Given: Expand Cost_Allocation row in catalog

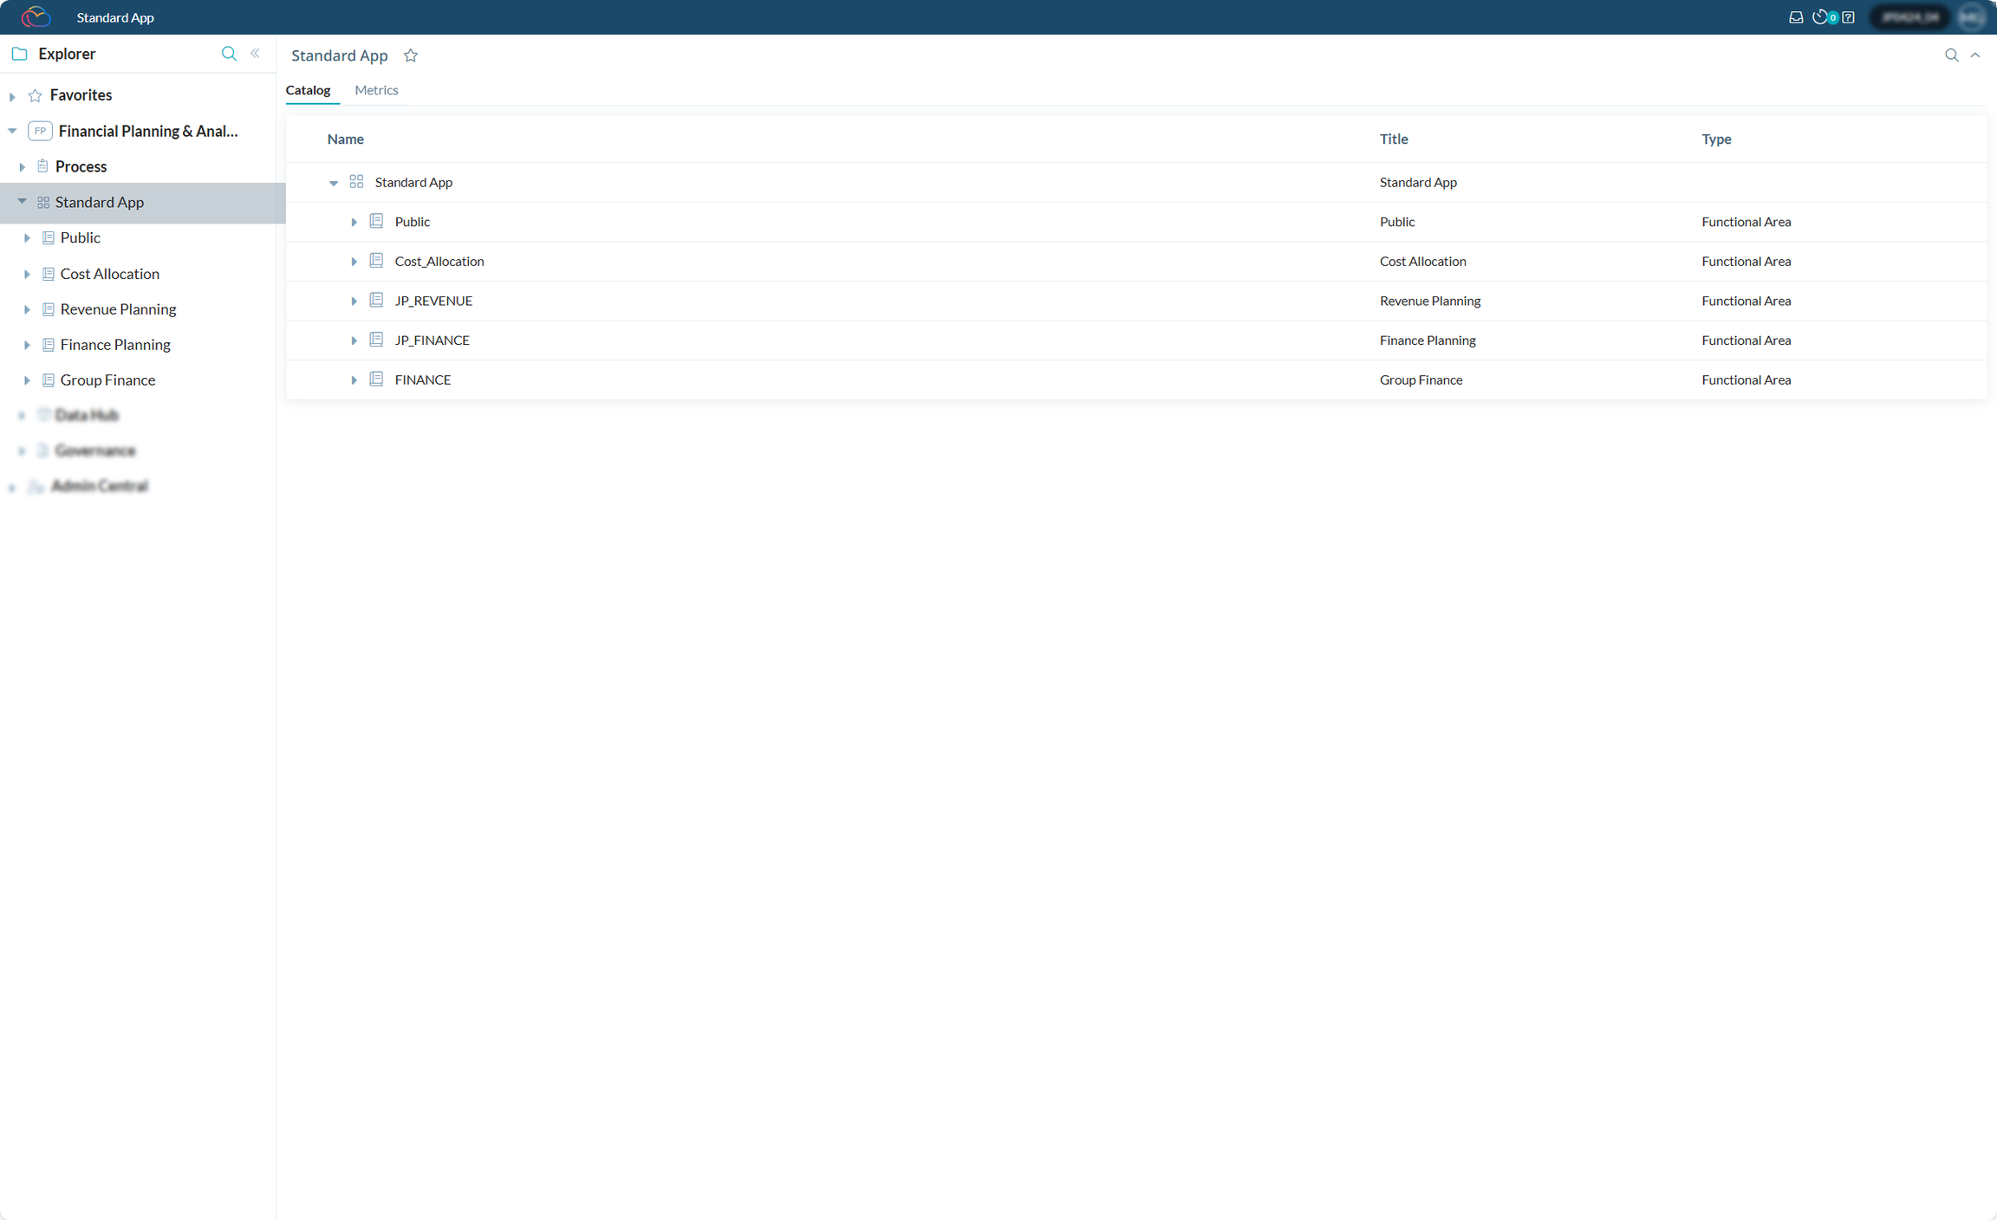Looking at the screenshot, I should pyautogui.click(x=354, y=262).
